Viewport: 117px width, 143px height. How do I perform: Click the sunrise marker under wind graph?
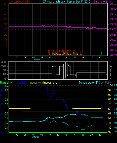pos(36,60)
